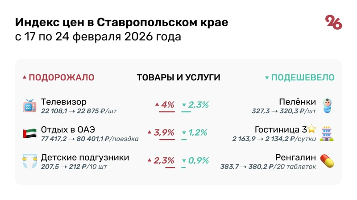Click the television icon
The image size is (357, 200).
click(x=29, y=106)
